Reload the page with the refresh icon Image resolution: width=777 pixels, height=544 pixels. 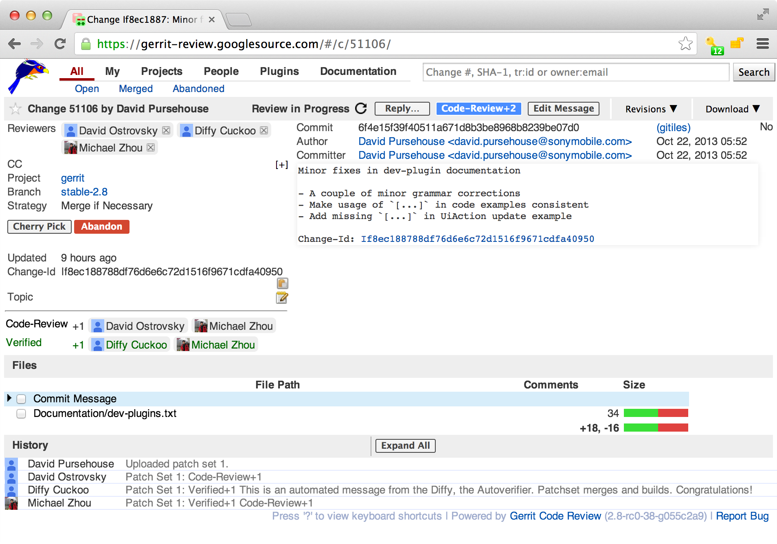tap(60, 44)
